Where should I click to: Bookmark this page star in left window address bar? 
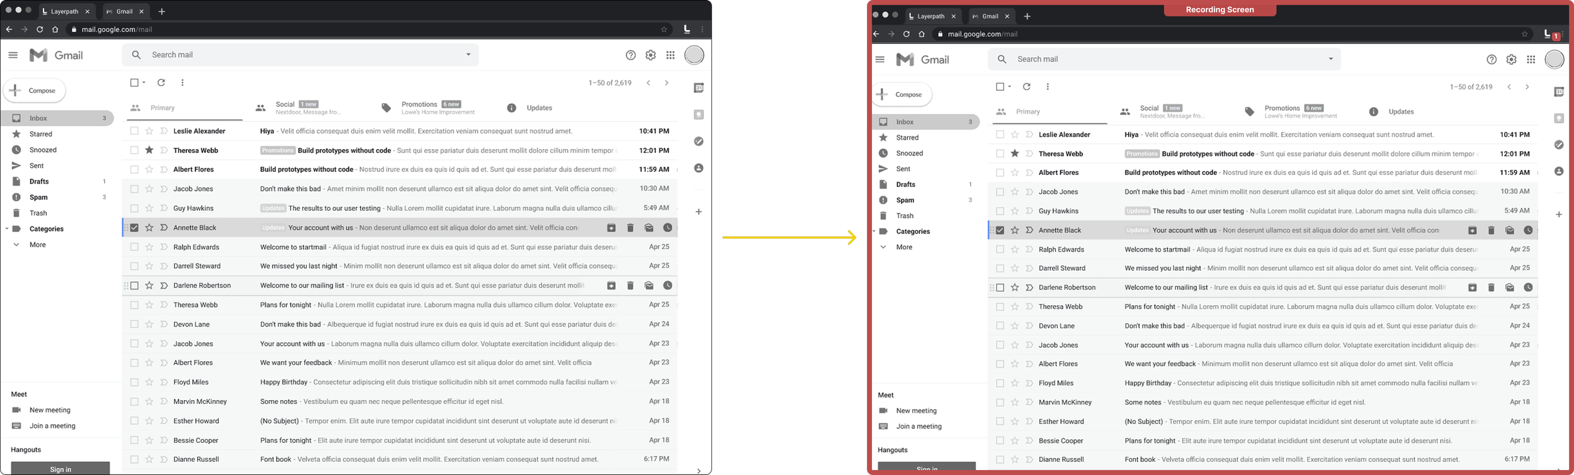click(664, 30)
